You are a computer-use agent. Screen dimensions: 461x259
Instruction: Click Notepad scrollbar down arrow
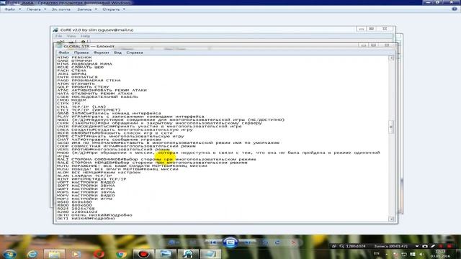tap(391, 219)
